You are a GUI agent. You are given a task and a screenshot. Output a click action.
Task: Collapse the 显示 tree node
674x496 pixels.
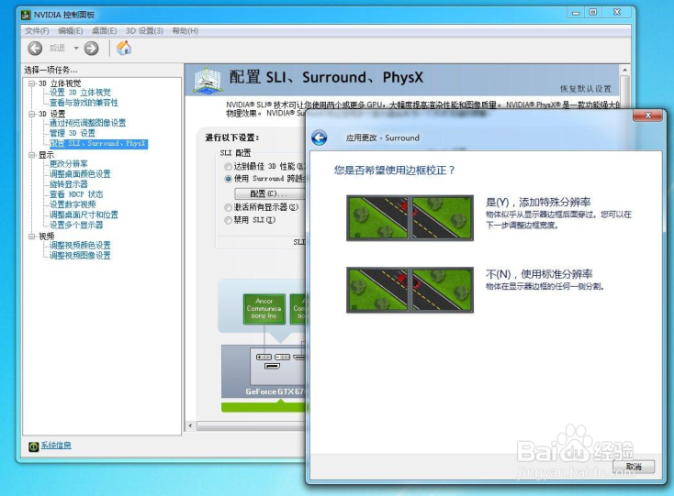point(32,155)
